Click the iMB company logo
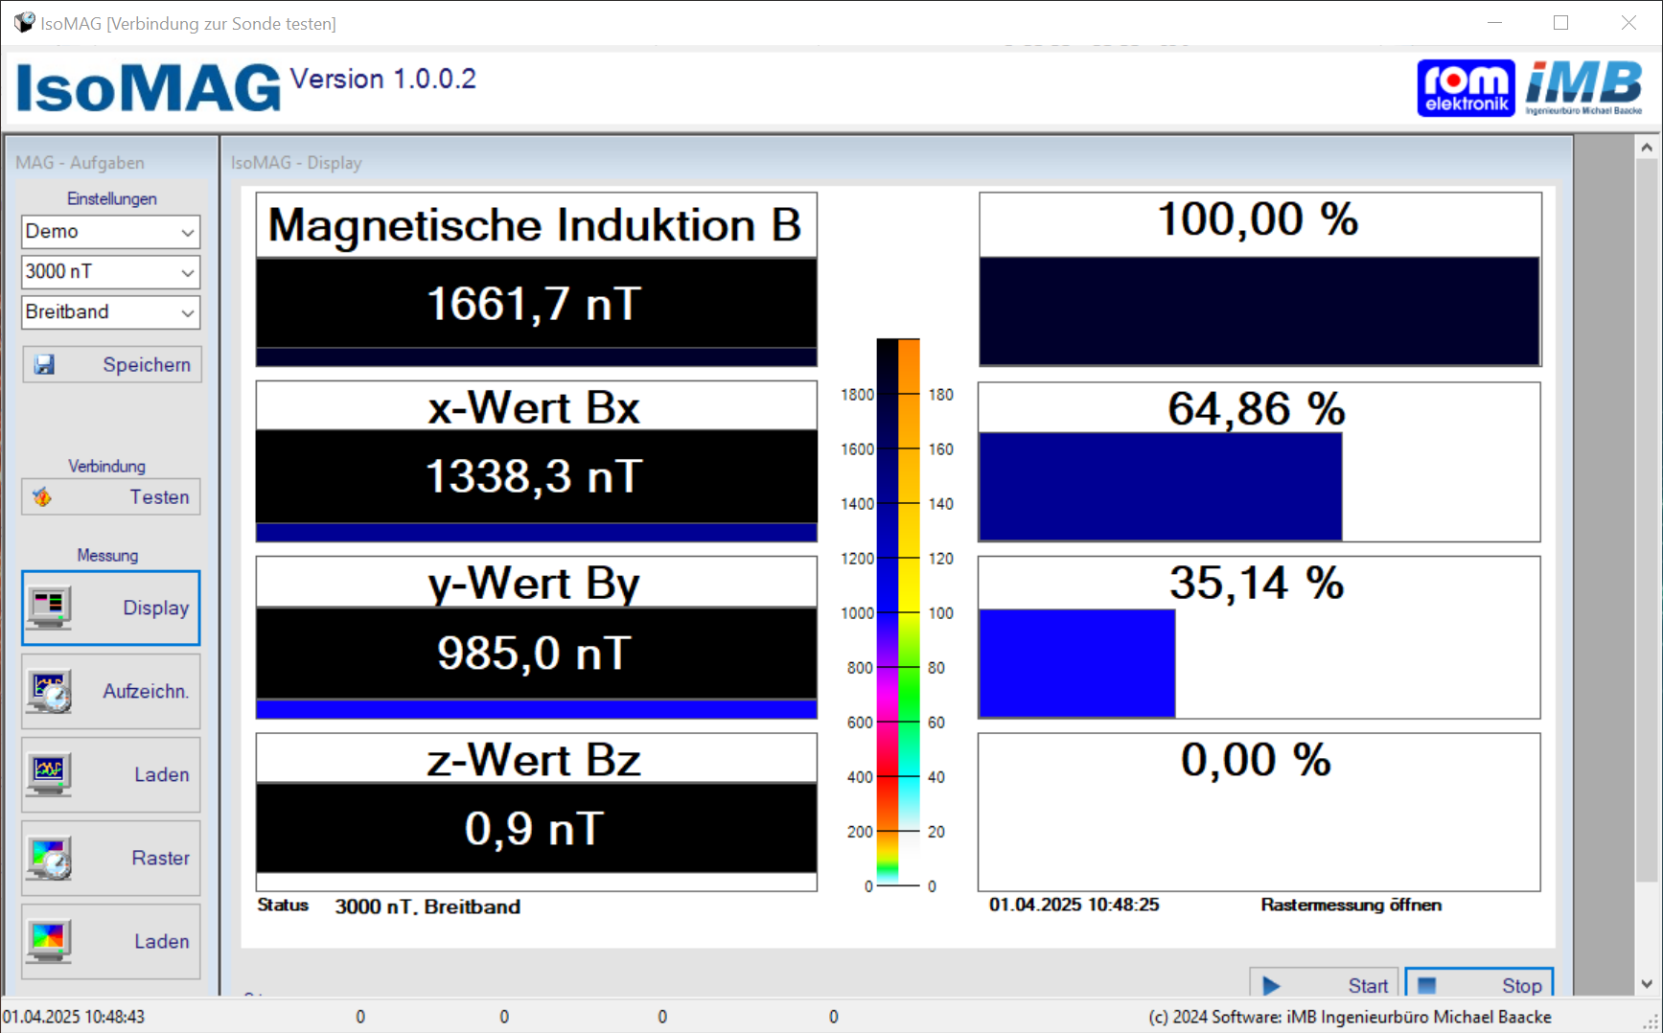Viewport: 1663px width, 1033px height. pos(1583,88)
